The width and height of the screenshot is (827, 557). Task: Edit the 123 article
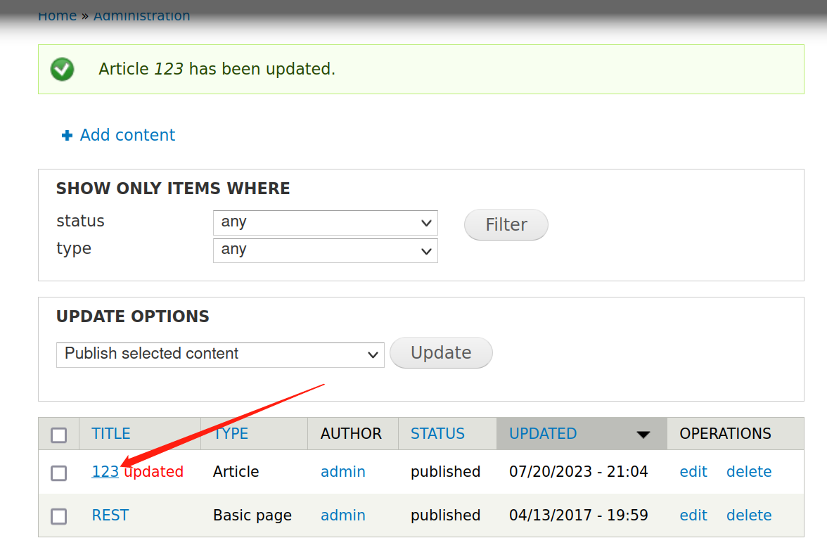coord(693,472)
